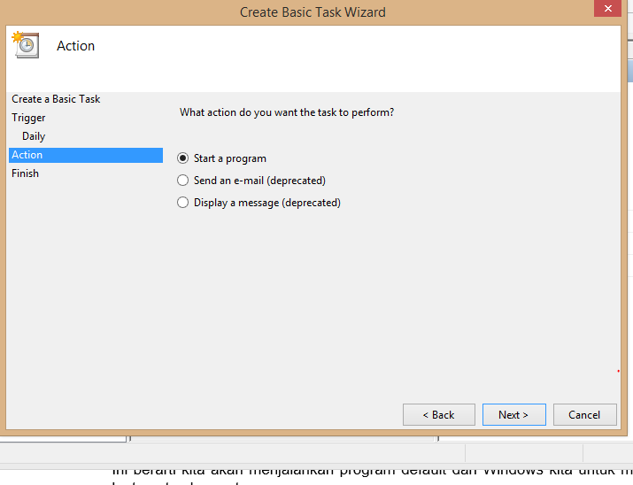Open the Trigger step in sidebar
Viewport: 633px width, 485px height.
click(28, 118)
